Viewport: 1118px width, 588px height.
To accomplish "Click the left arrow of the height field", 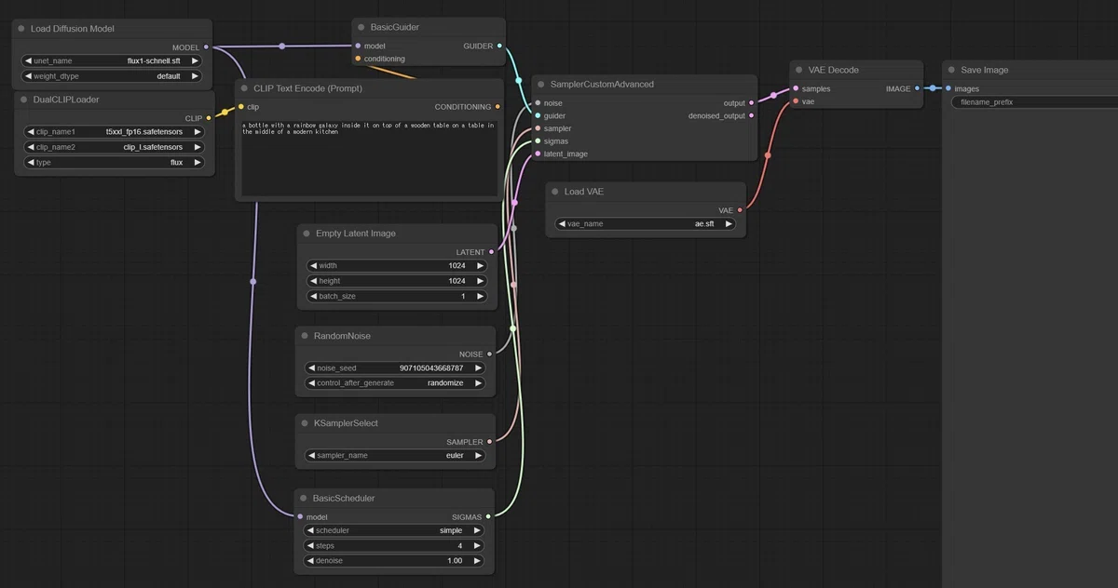I will (314, 281).
